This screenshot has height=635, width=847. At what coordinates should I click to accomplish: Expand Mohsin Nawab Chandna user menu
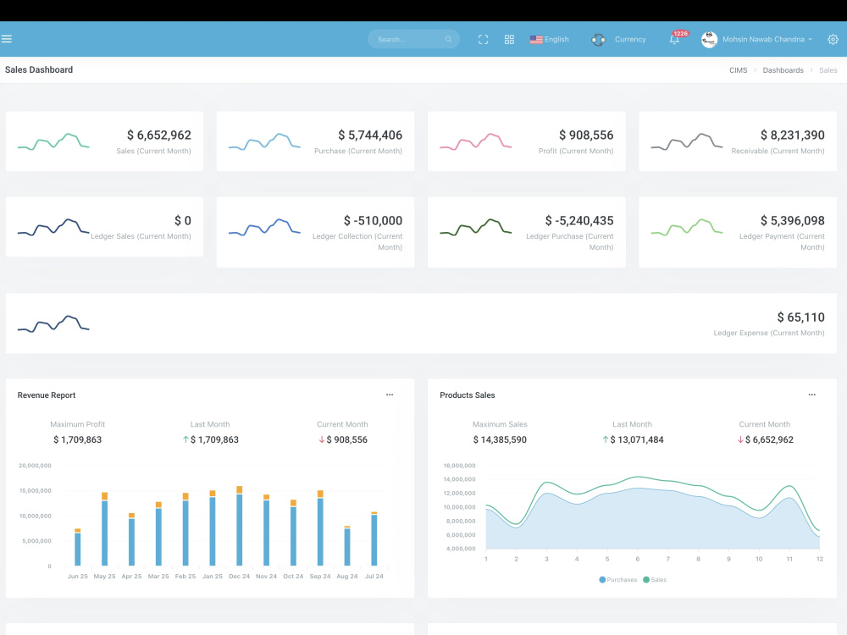coord(767,40)
